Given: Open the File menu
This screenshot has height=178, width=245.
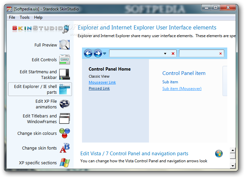Looking at the screenshot, I should [12, 17].
